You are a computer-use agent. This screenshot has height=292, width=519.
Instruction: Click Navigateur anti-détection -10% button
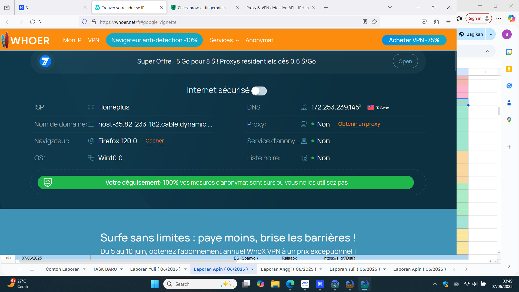coord(154,40)
